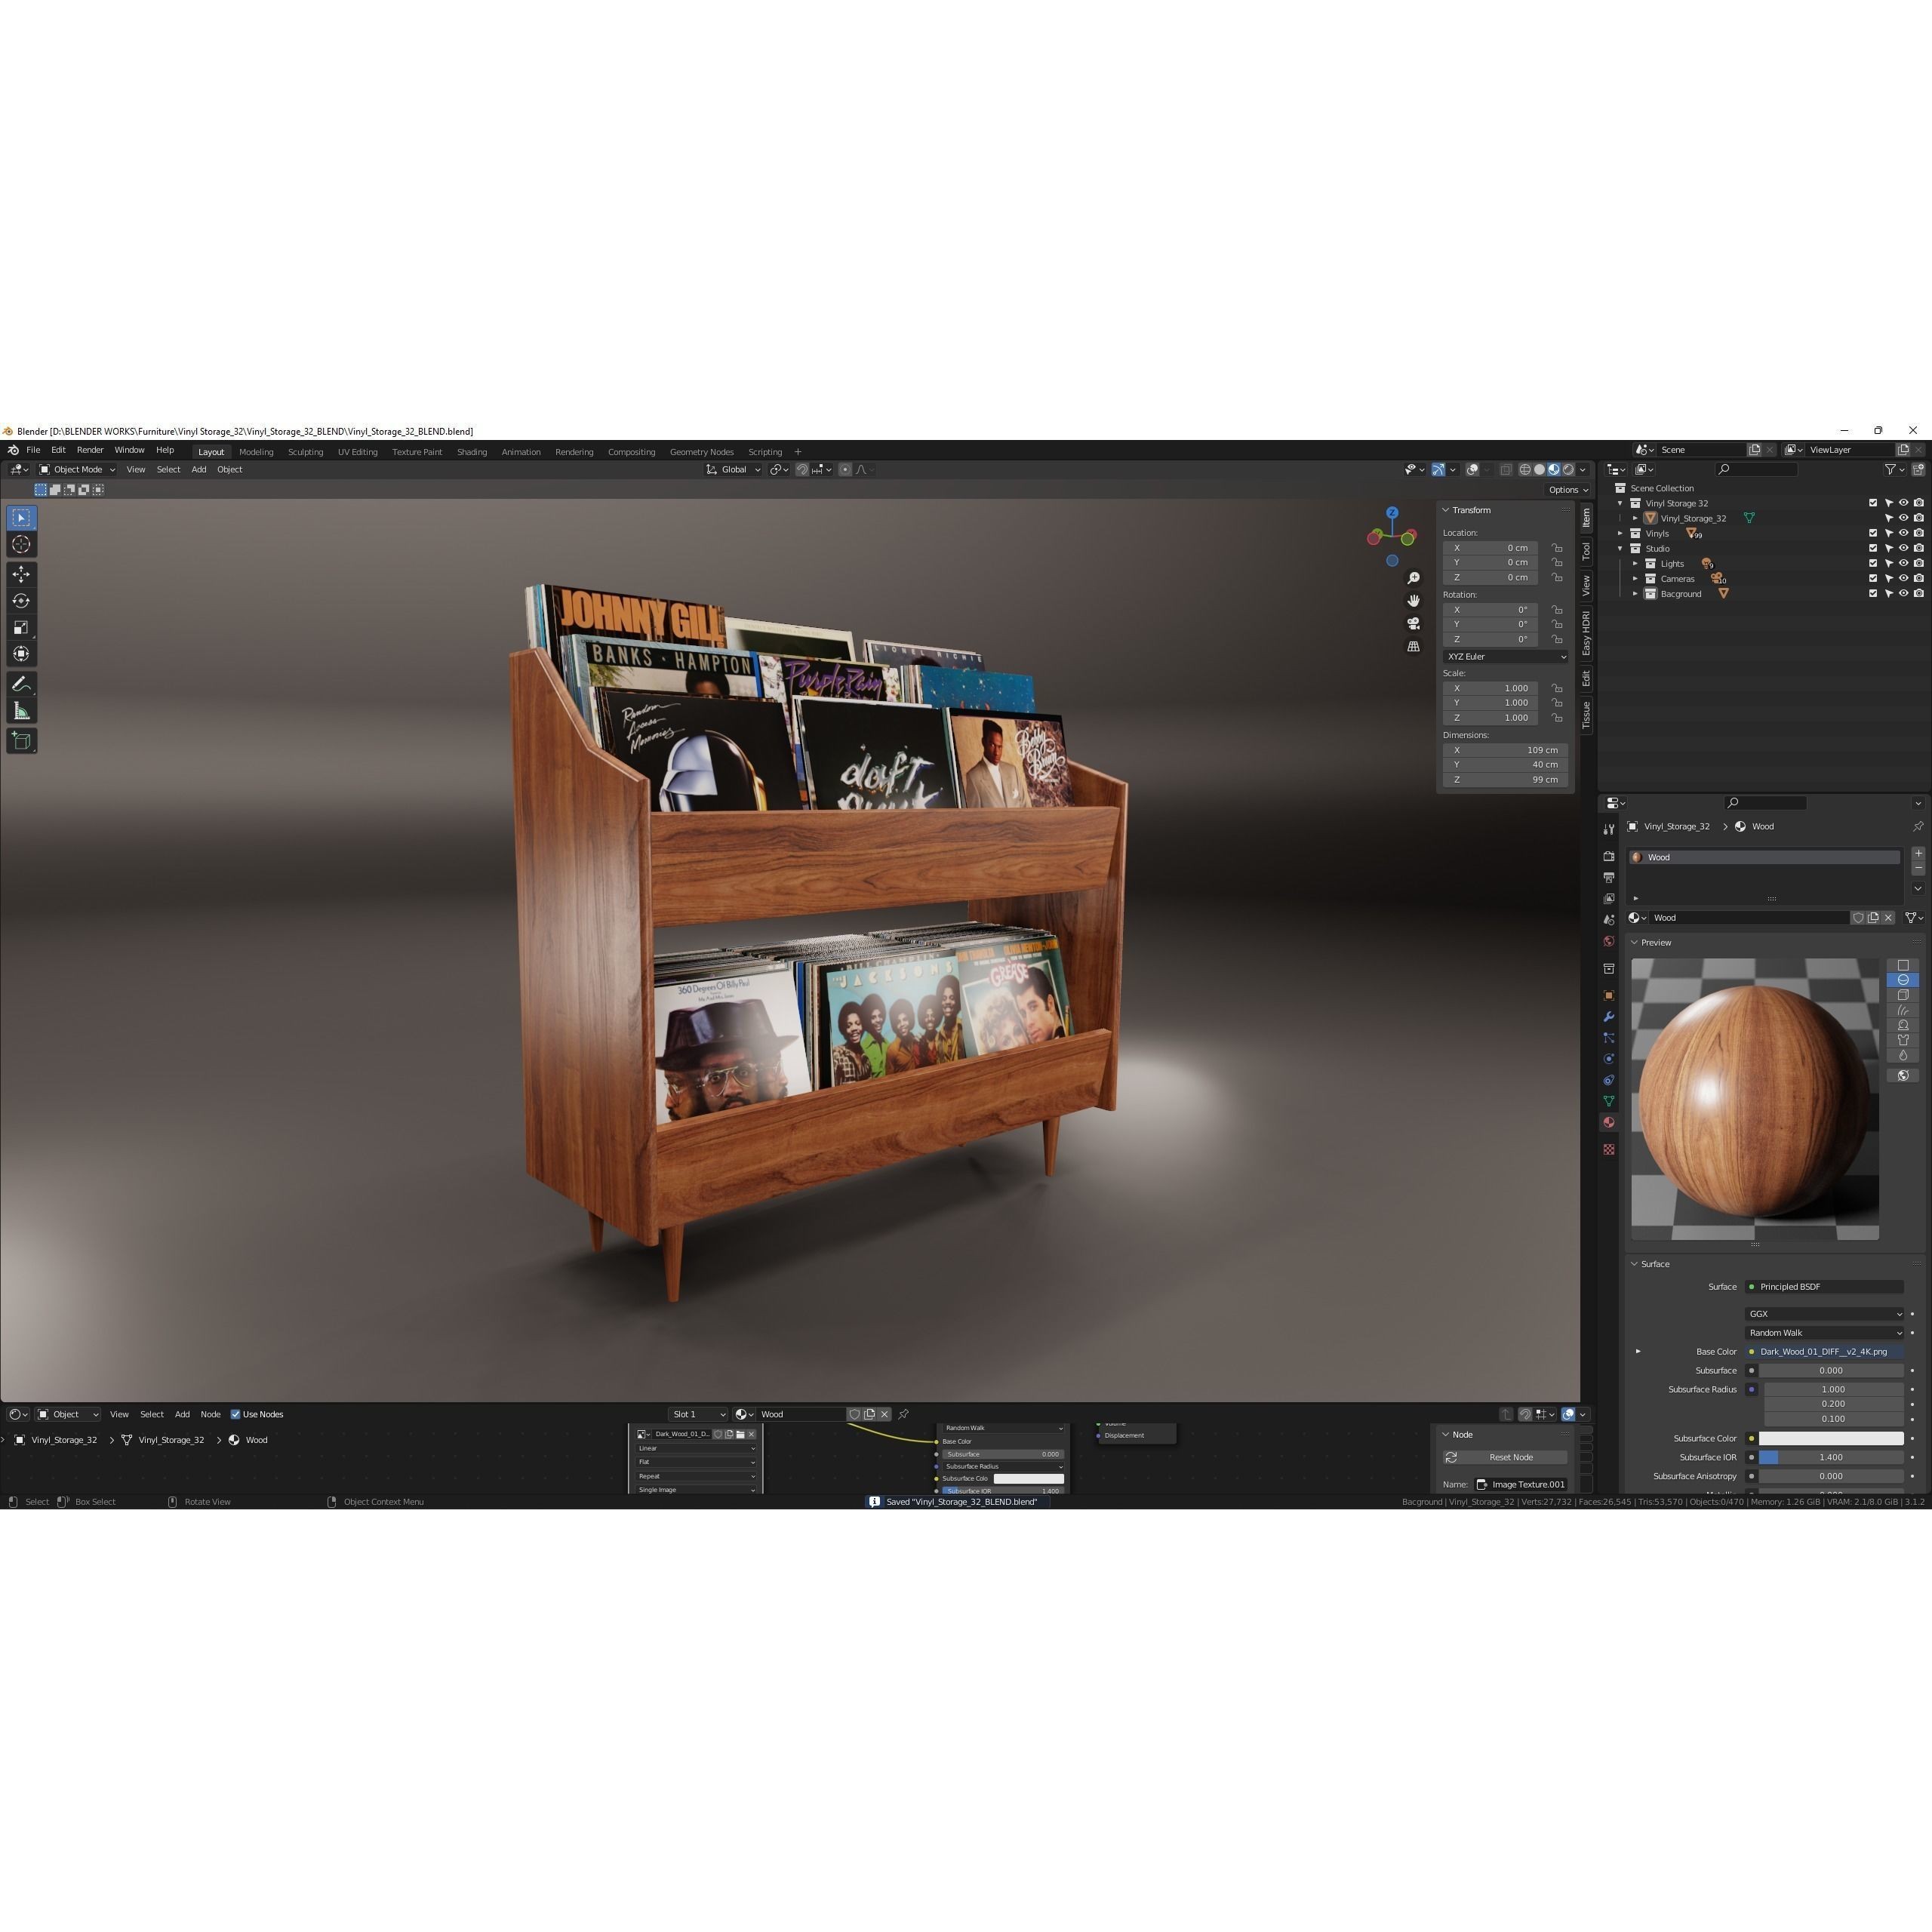The height and width of the screenshot is (1932, 1932).
Task: Click the magnifier zoom icon beside the viewport
Action: pyautogui.click(x=1414, y=578)
